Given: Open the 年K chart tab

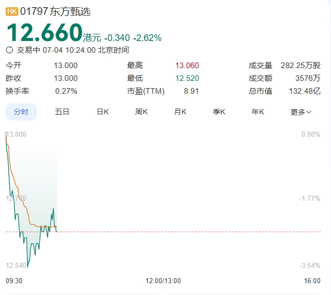Looking at the screenshot, I should pyautogui.click(x=258, y=112).
